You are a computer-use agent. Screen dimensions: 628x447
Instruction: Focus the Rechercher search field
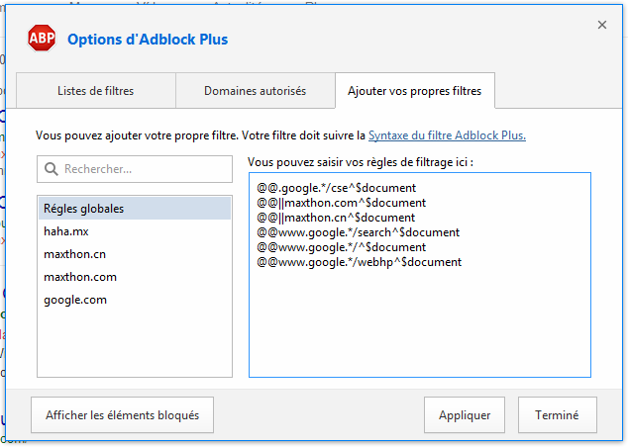[x=135, y=169]
